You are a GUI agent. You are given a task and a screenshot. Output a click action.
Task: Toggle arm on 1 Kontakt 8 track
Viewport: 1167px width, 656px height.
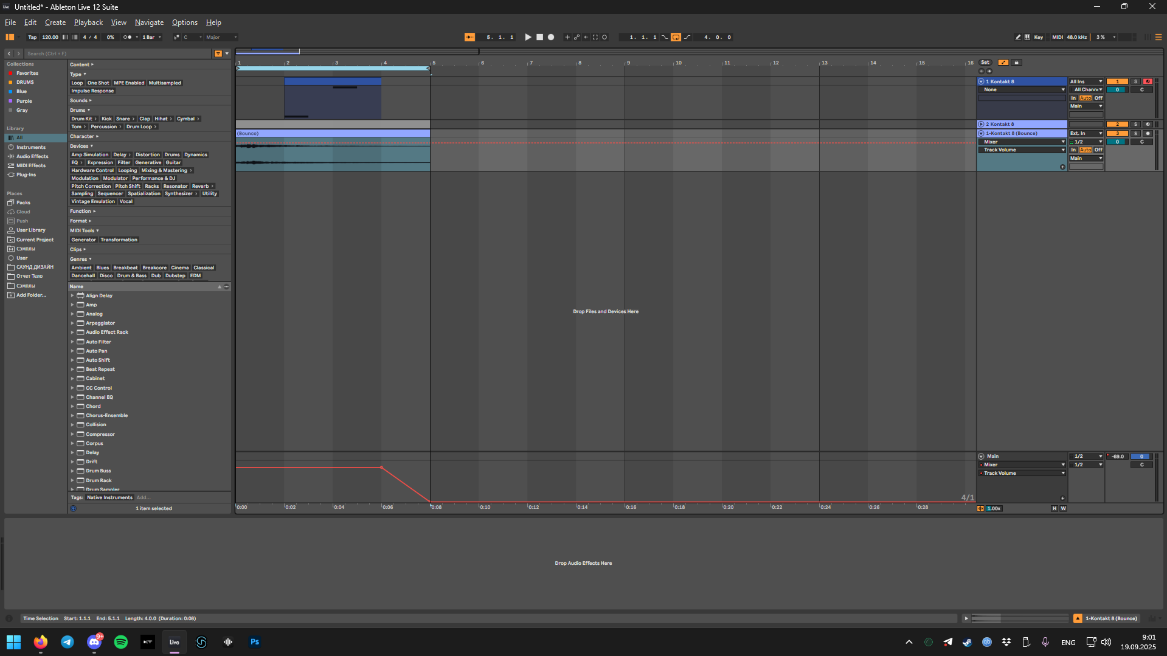tap(1148, 81)
